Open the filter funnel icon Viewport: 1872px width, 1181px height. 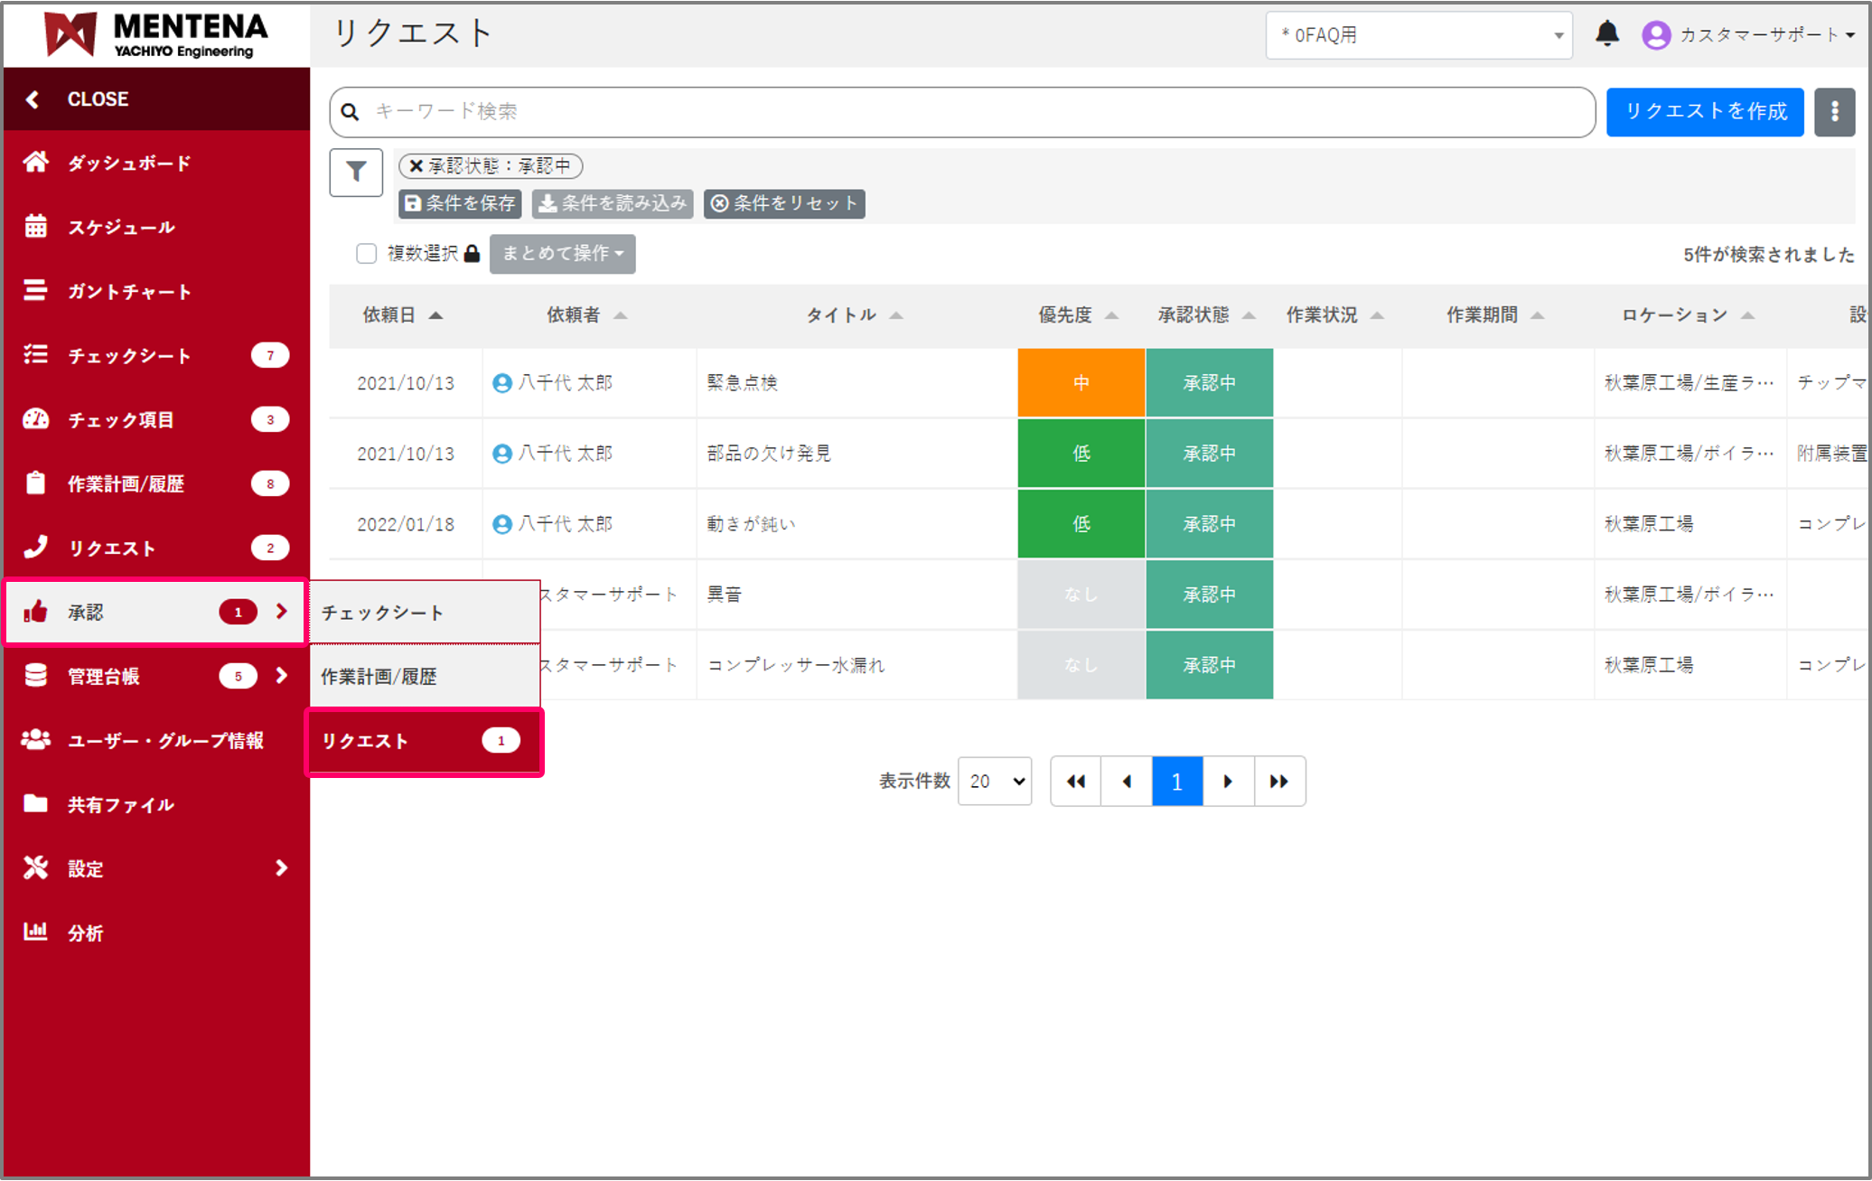[356, 172]
